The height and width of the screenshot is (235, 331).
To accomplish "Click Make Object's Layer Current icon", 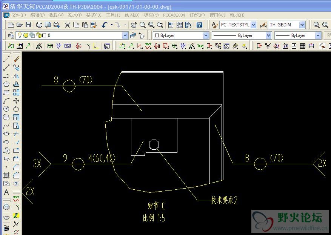I will 133,35.
